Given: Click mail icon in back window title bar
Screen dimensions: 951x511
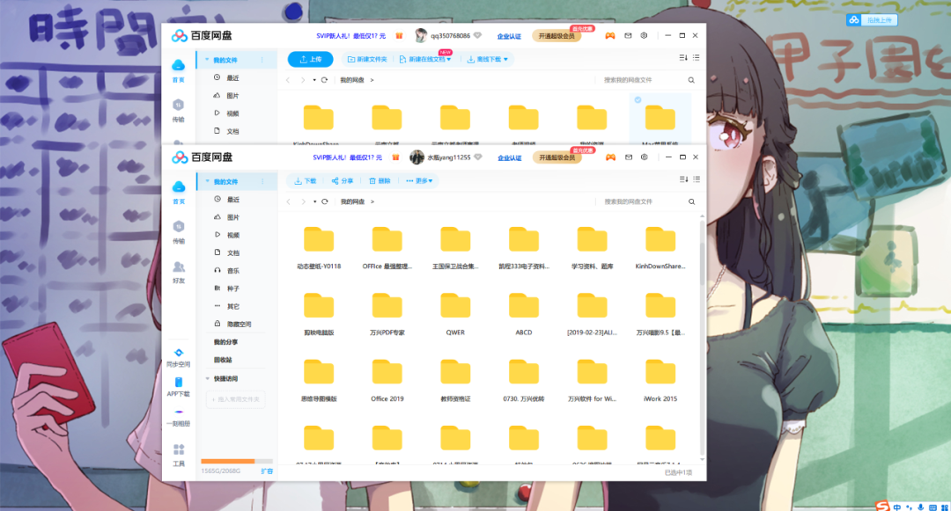Looking at the screenshot, I should pos(628,36).
